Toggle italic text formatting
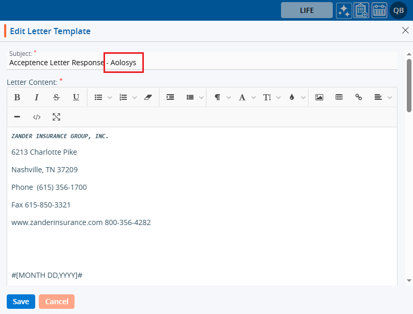Viewport: 413px width, 314px height. click(x=37, y=97)
